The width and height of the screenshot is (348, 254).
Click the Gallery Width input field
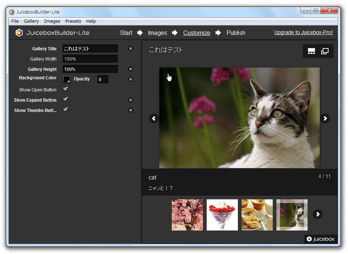[x=90, y=59]
